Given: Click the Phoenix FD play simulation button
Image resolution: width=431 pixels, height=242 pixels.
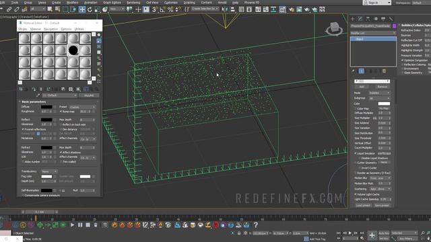Looking at the screenshot, I should tap(72, 225).
